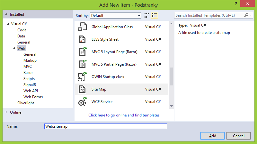257x144 pixels.
Task: Select the Markup category
Action: (x=30, y=60)
